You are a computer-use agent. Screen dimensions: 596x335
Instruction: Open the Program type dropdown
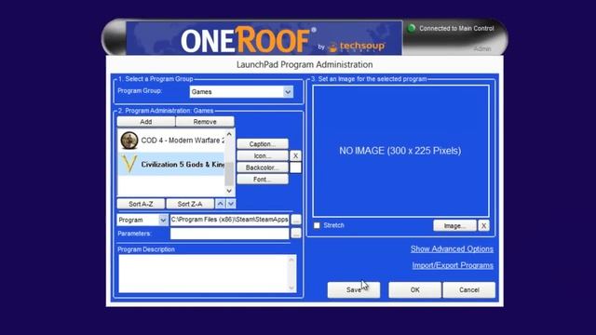click(x=163, y=220)
